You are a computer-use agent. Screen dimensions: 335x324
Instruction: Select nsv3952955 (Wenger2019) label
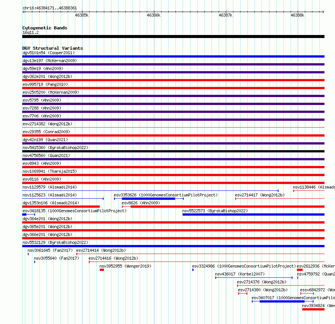(125, 266)
